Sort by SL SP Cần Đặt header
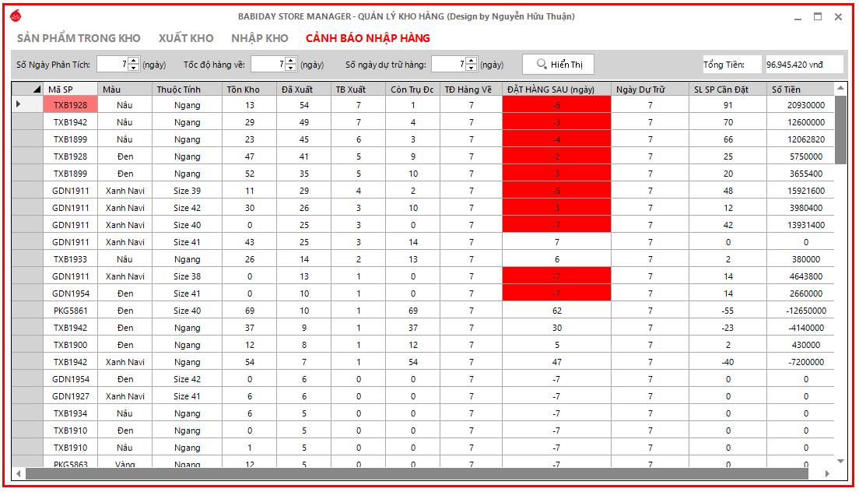859x492 pixels. (x=728, y=90)
